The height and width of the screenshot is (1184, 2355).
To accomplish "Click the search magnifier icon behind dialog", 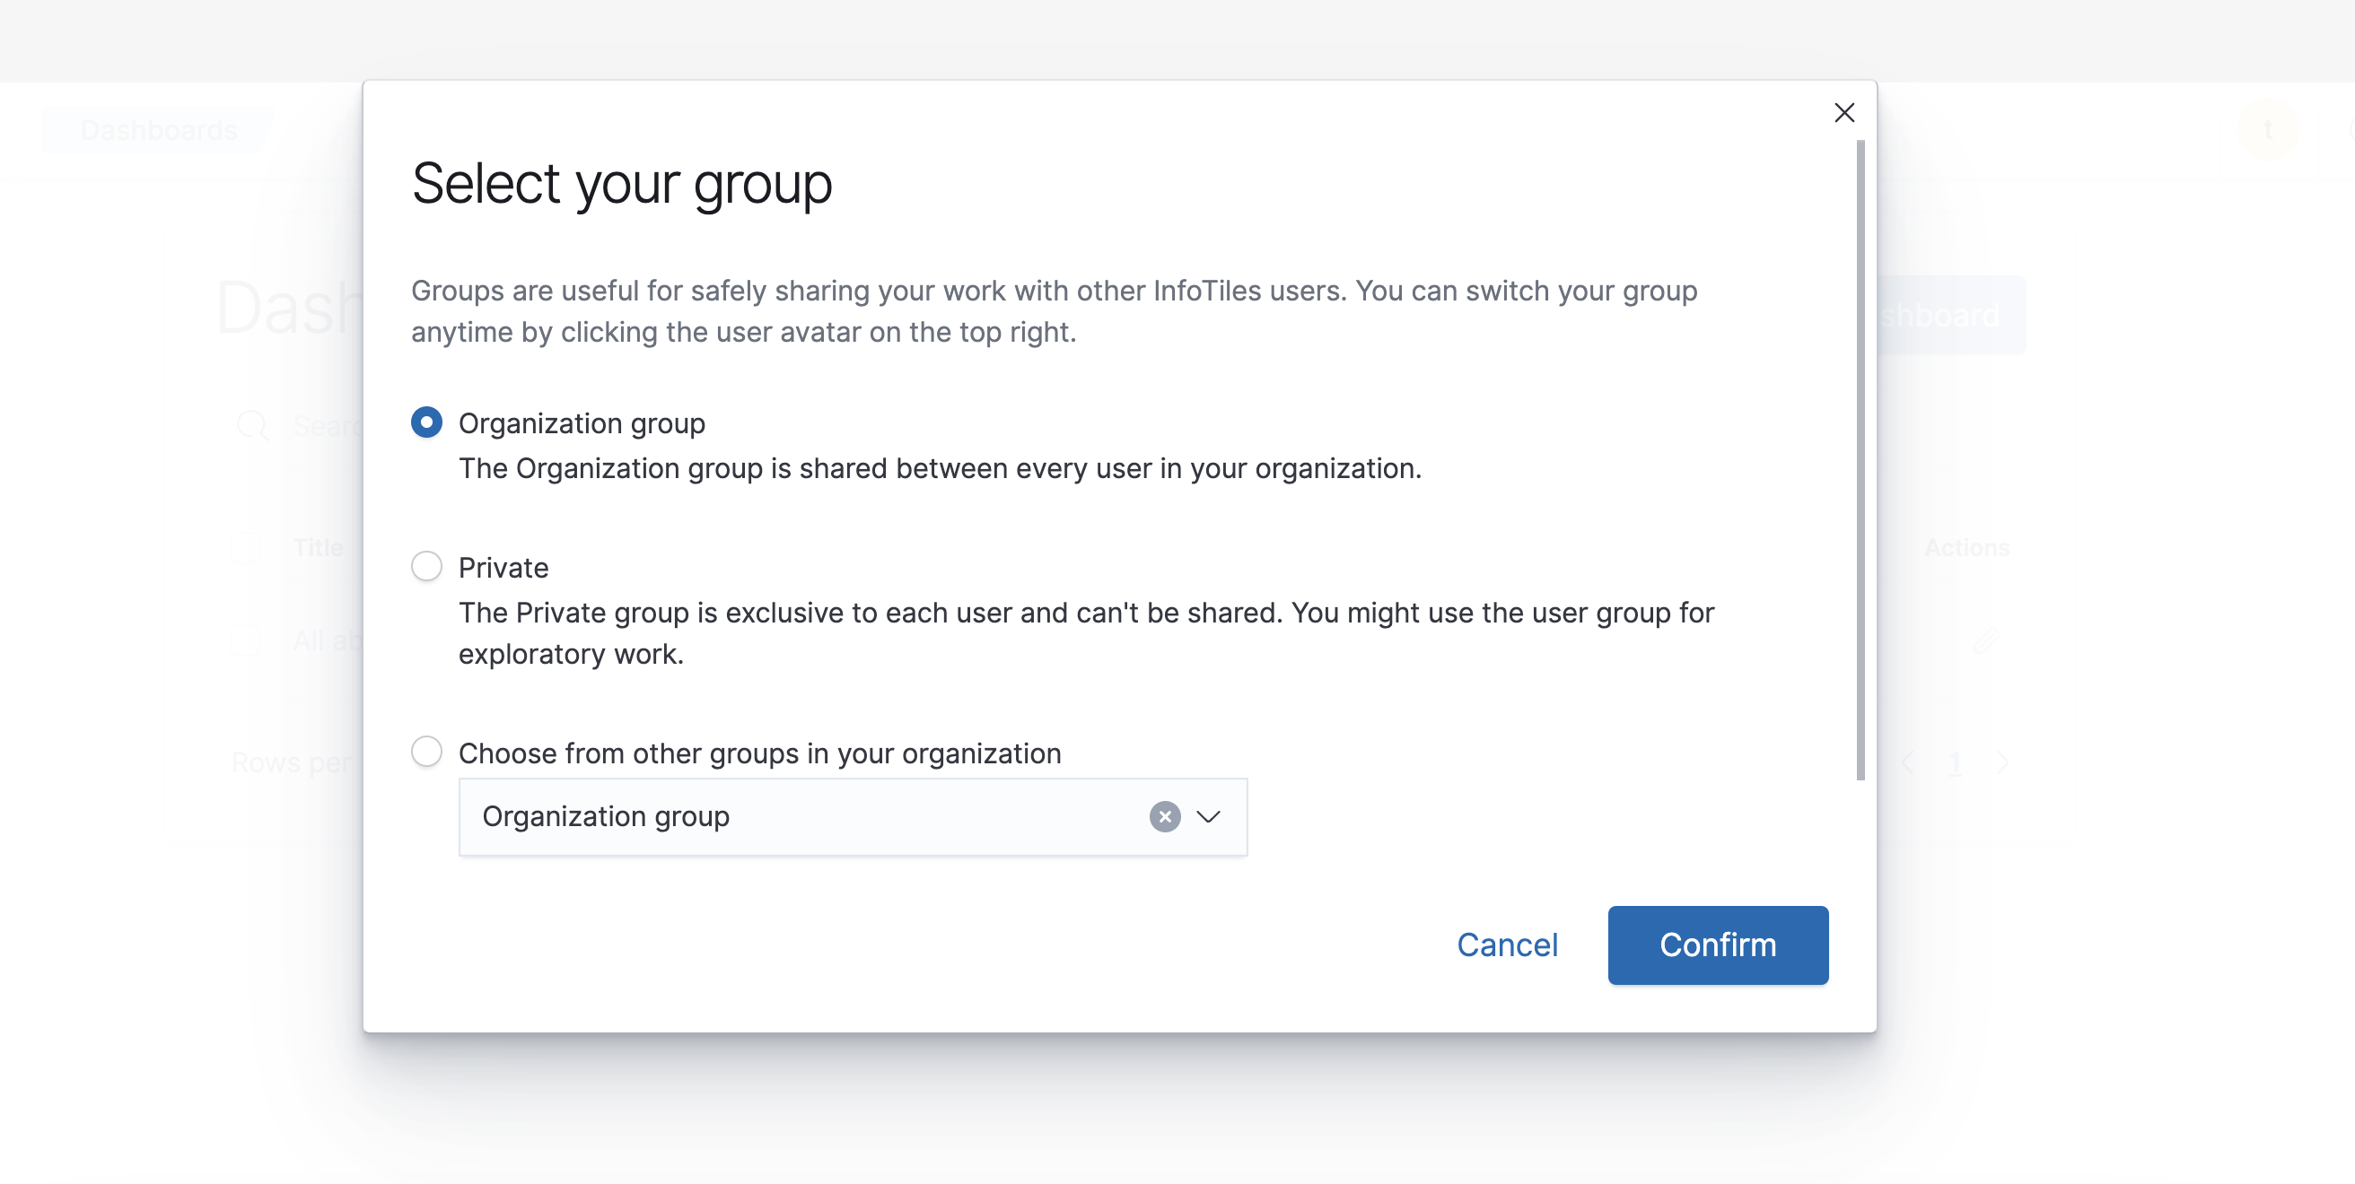I will tap(251, 426).
